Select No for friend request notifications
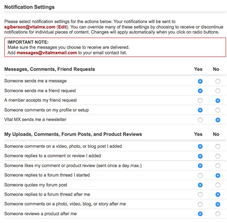The height and width of the screenshot is (223, 227). point(218,91)
